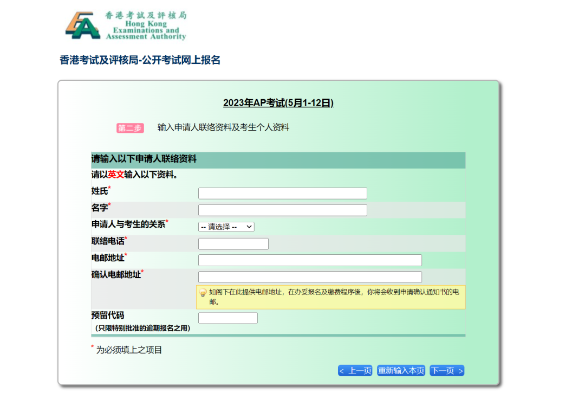Click the 联络电话 label
This screenshot has width=585, height=405.
pos(108,241)
